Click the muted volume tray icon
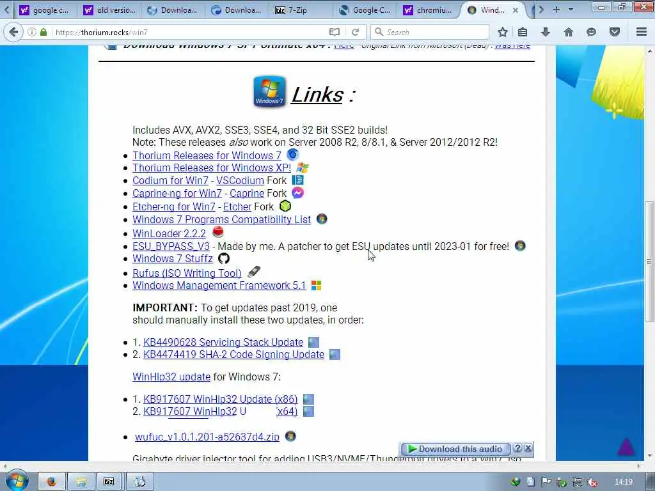This screenshot has width=655, height=491. [x=592, y=482]
